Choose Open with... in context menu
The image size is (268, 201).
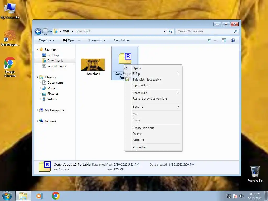153,85
